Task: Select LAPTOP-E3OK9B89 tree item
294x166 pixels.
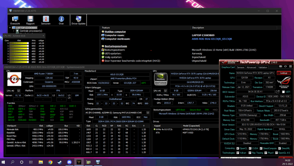Action: [26, 28]
